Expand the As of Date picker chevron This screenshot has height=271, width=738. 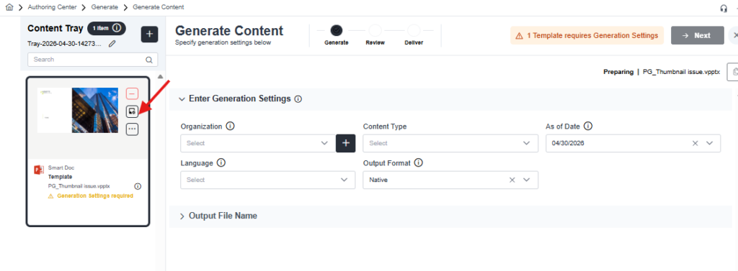(710, 143)
